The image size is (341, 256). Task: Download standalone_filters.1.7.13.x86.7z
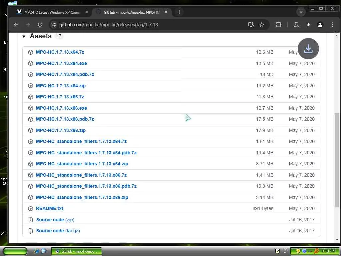coord(81,175)
